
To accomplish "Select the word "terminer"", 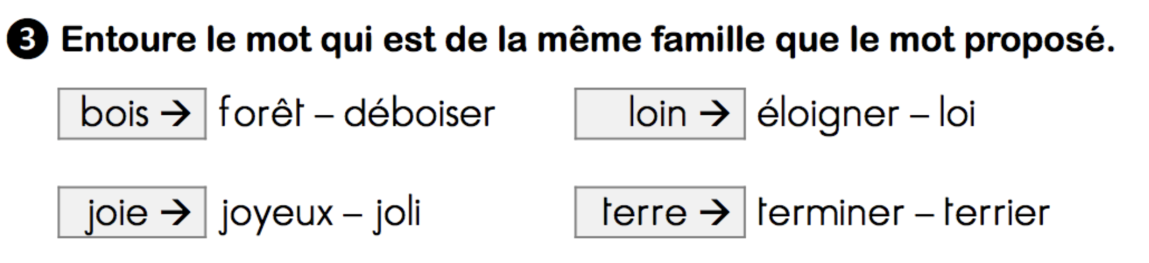I will [x=830, y=213].
